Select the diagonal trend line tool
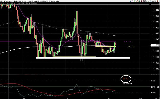The image size is (160, 99). pyautogui.click(x=148, y=1)
